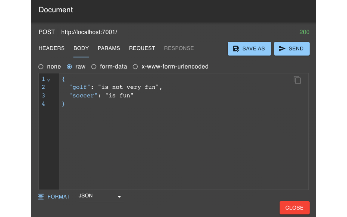The width and height of the screenshot is (347, 217).
Task: Select the raw body type radio
Action: click(x=69, y=67)
